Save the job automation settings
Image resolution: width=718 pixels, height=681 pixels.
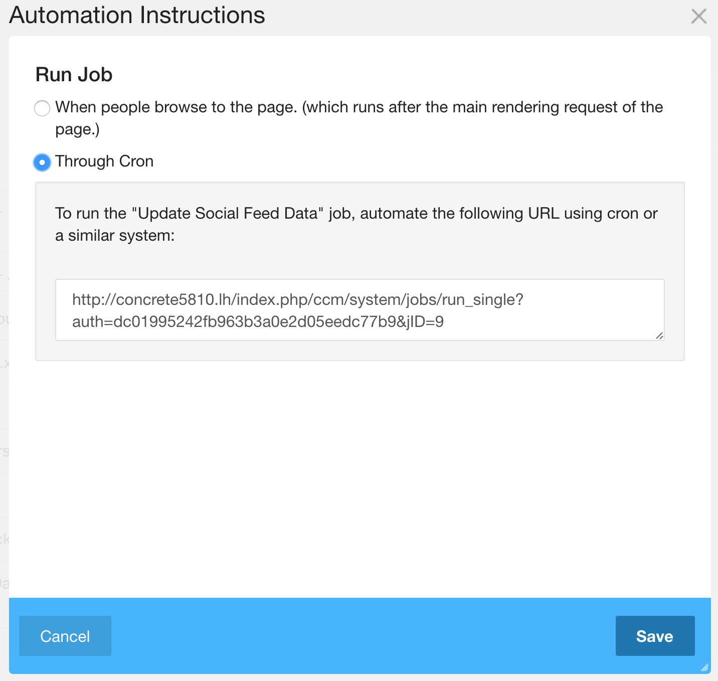tap(654, 636)
